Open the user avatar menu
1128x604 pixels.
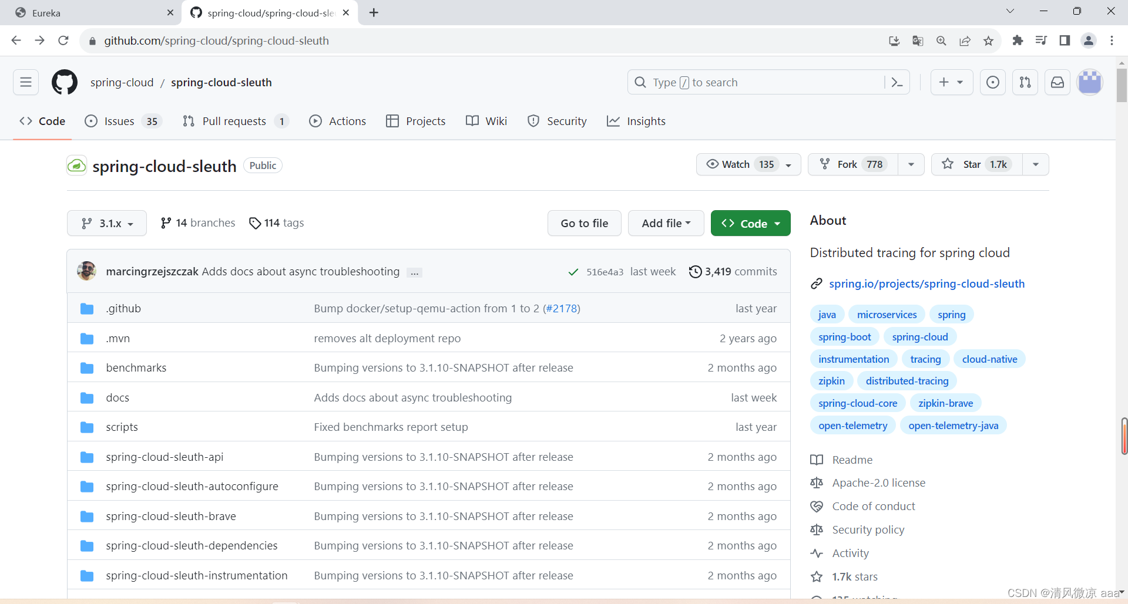[x=1090, y=82]
